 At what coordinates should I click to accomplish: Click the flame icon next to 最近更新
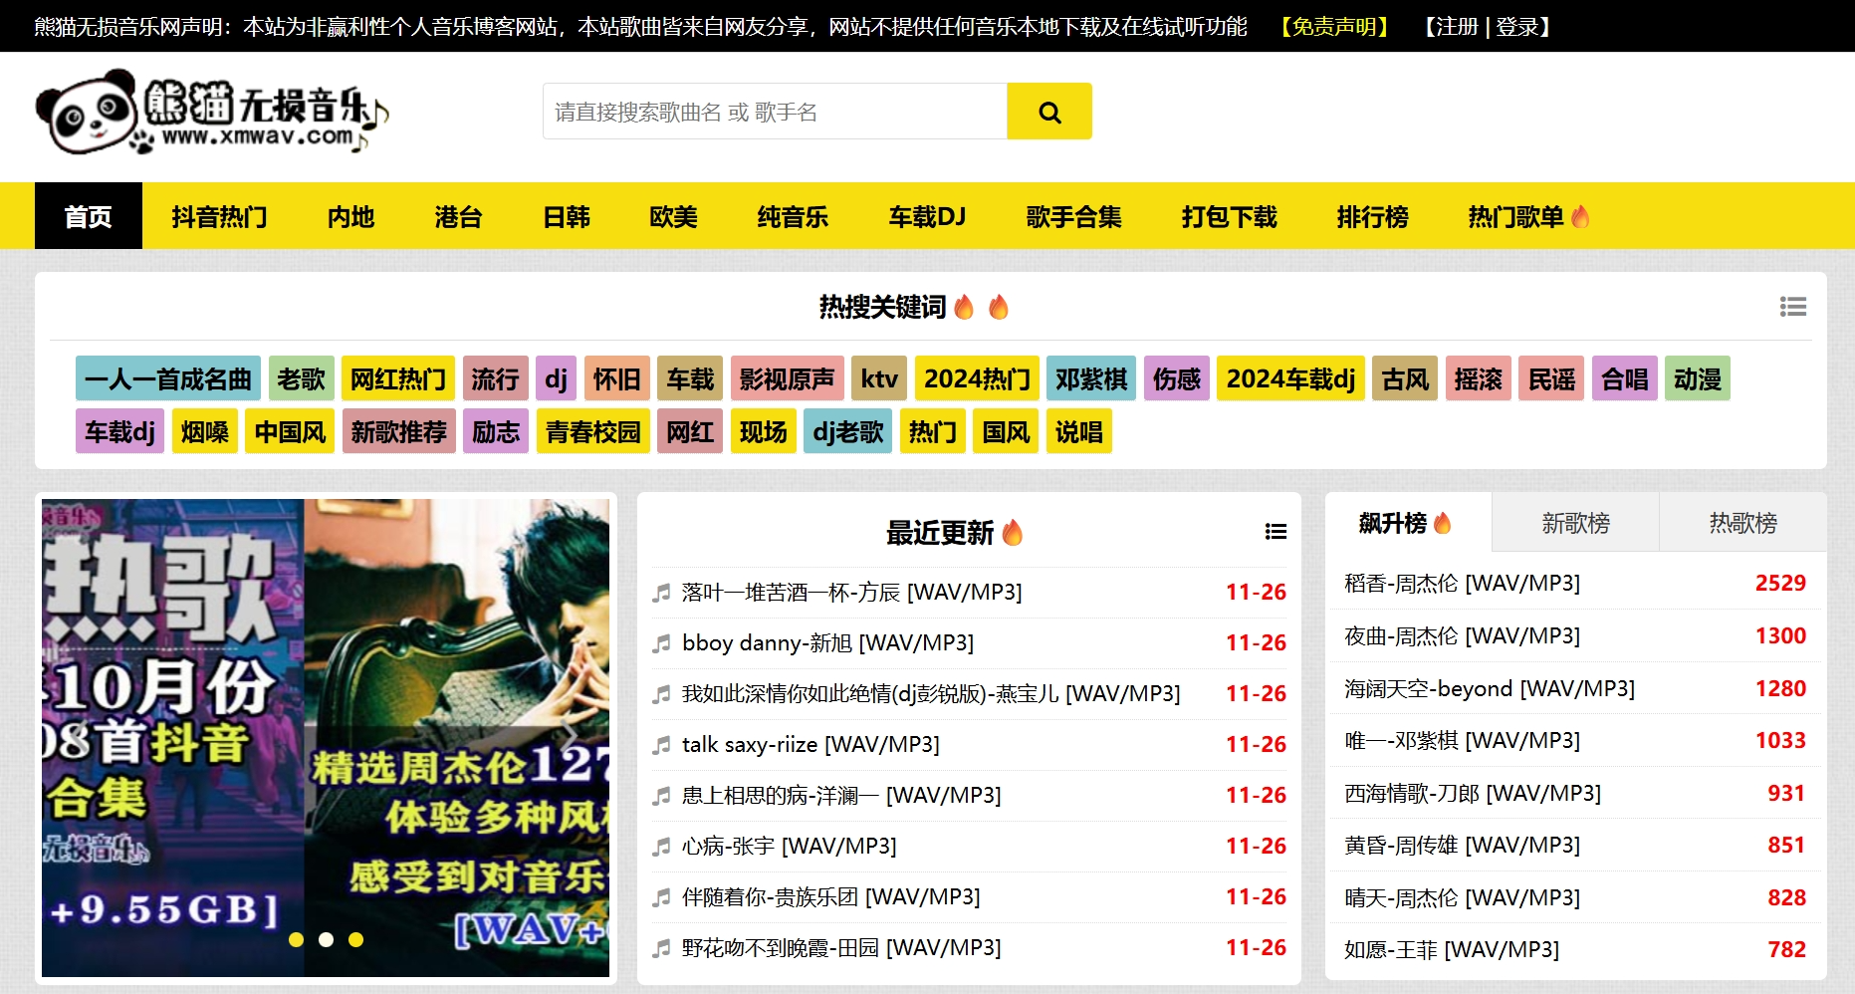point(1013,533)
